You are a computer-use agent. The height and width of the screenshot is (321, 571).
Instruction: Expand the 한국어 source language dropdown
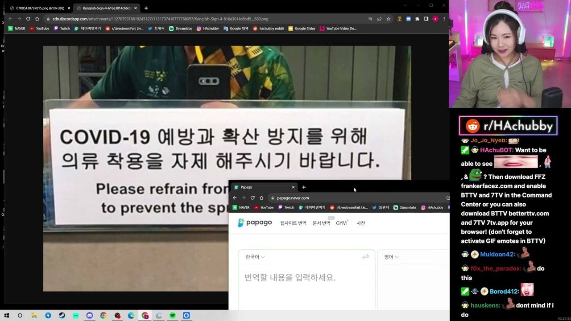(255, 257)
